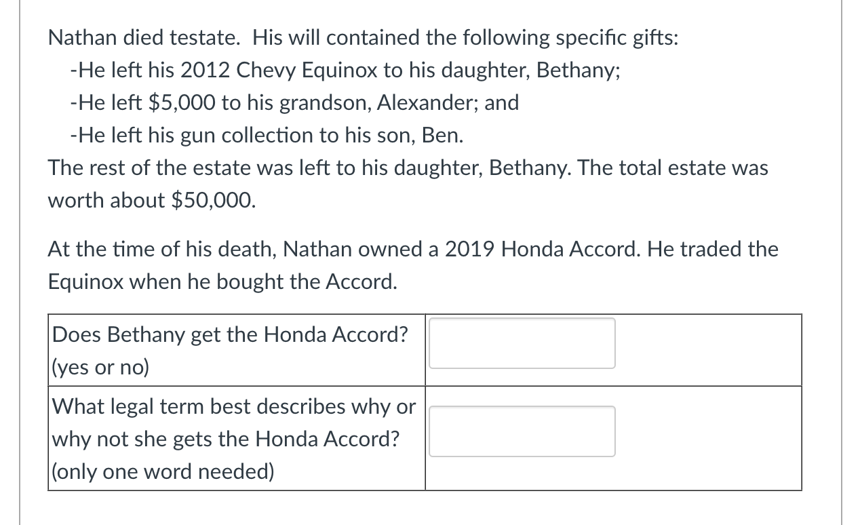The width and height of the screenshot is (860, 525).
Task: Click the table cell 'Does Bethany get the Honda Accord?'
Action: click(x=231, y=334)
